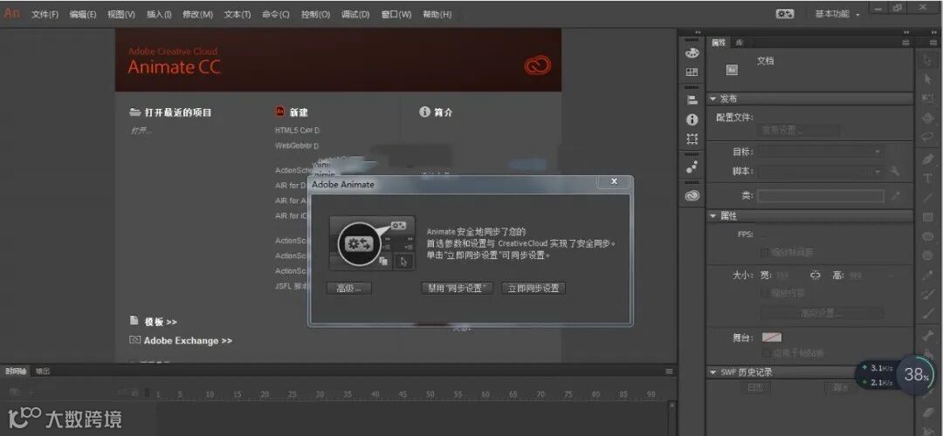
Task: Open the Transform panel icon
Action: click(x=692, y=139)
